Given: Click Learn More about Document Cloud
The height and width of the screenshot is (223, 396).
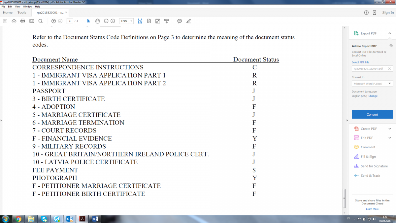Looking at the screenshot, I should click(x=372, y=209).
